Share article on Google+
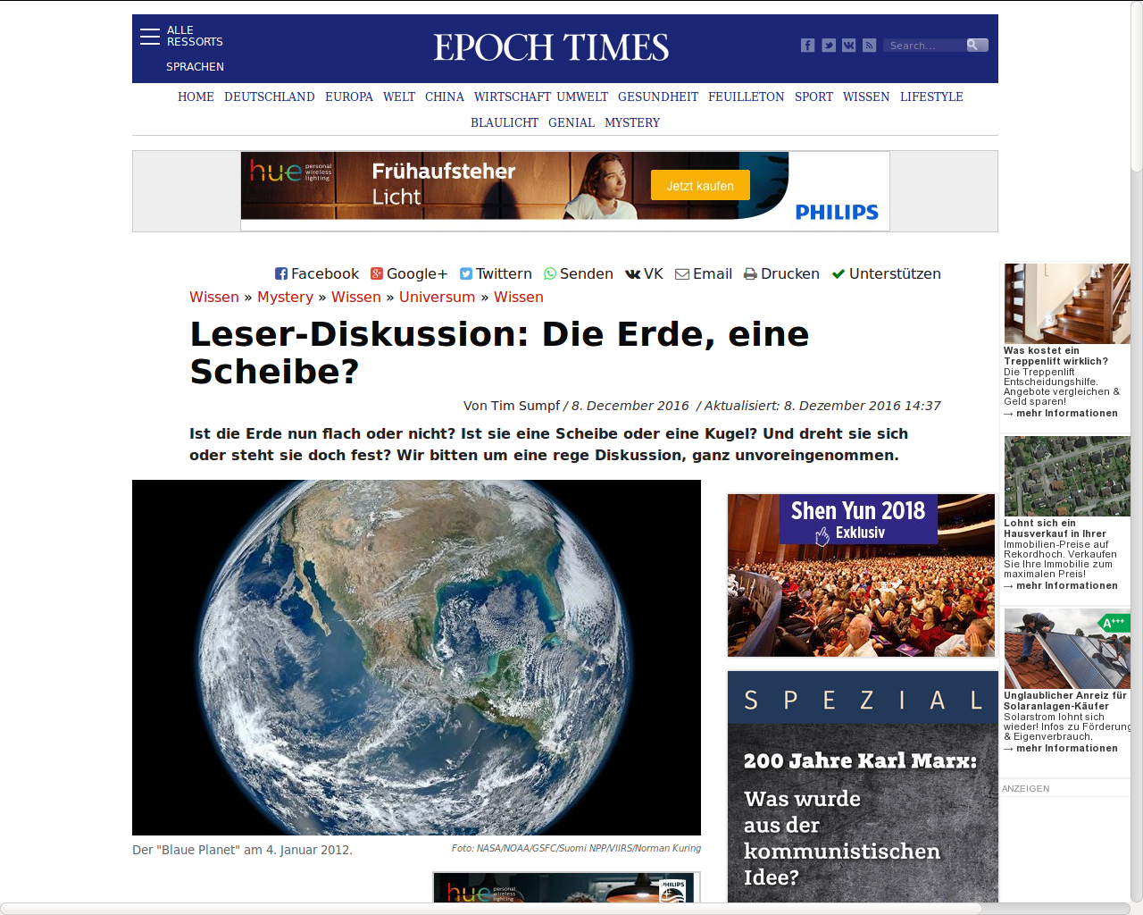 click(x=409, y=274)
